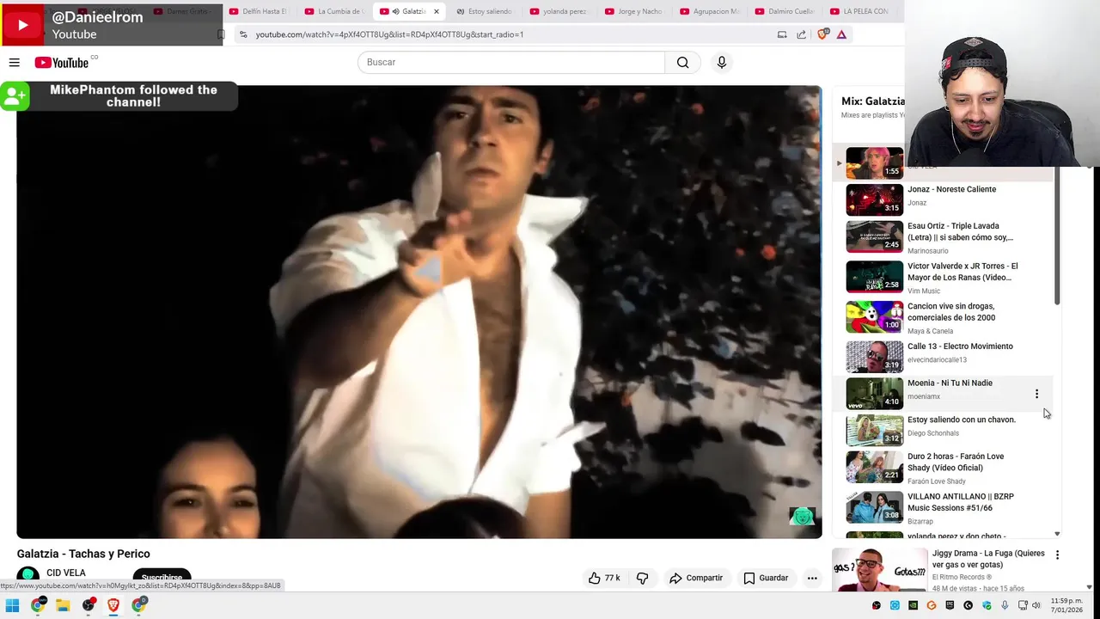Image resolution: width=1100 pixels, height=619 pixels.
Task: Open more actions ellipsis beside Guardar
Action: pos(812,578)
